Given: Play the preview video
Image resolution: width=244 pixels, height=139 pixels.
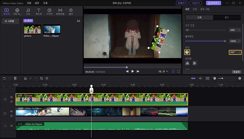Looking at the screenshot, I should pyautogui.click(x=133, y=71).
